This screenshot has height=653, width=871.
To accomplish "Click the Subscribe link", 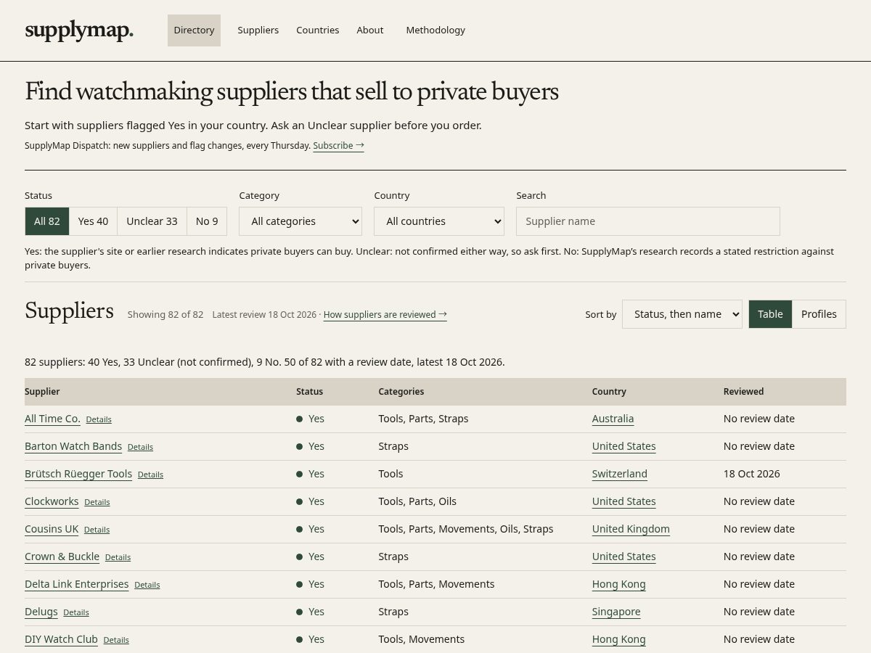I will coord(338,146).
